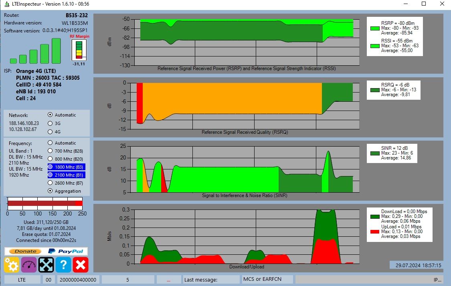The height and width of the screenshot is (286, 451).
Task: Toggle 1800 Mhz (B3) band
Action: click(67, 167)
